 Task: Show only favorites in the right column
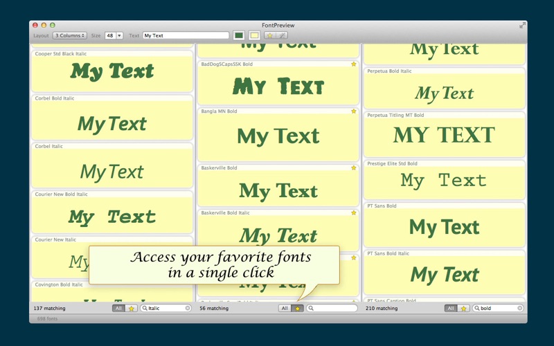tap(463, 309)
